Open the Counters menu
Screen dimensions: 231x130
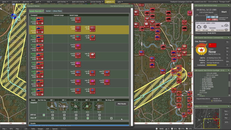pos(16,2)
